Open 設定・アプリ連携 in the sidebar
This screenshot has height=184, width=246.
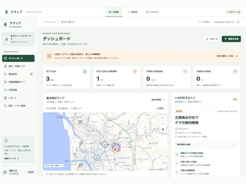18,106
